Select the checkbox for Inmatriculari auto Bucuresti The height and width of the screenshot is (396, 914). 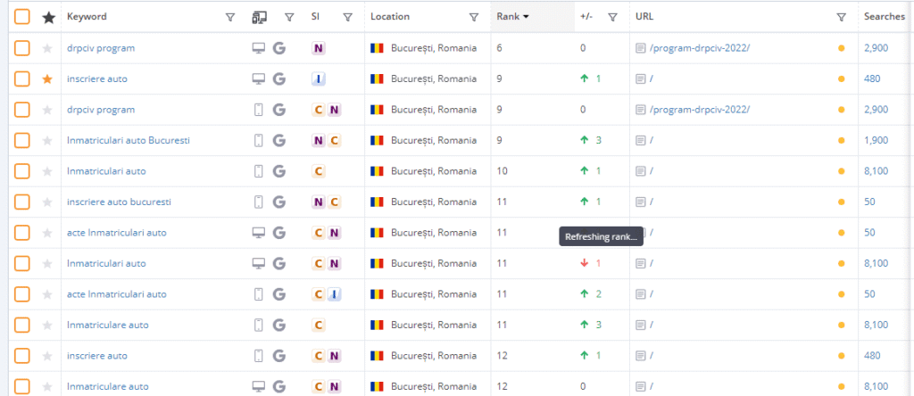tap(21, 140)
